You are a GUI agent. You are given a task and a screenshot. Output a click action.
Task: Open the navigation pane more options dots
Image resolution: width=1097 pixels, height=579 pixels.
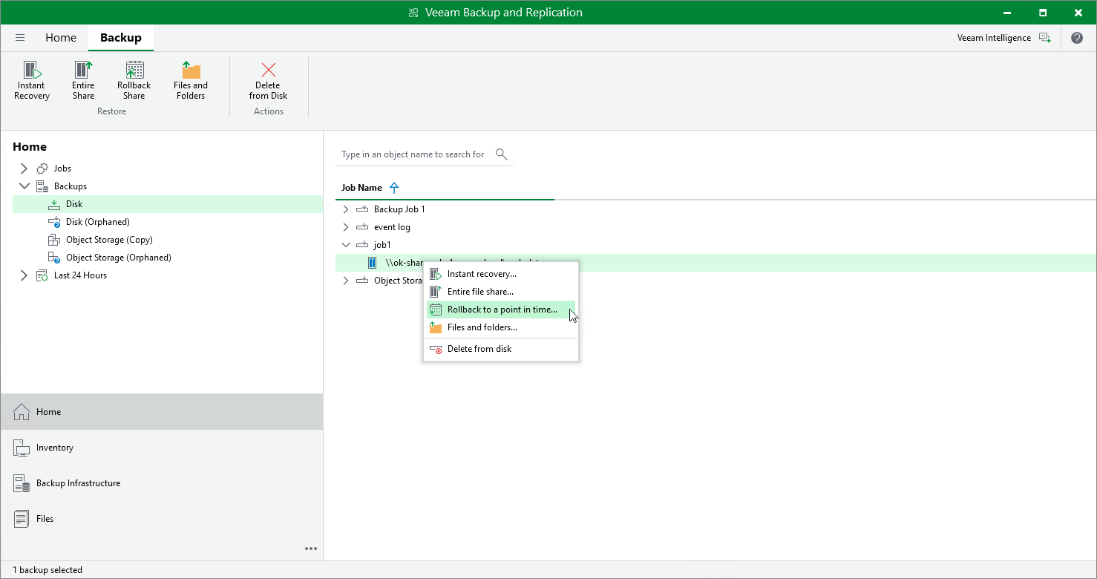(x=311, y=549)
